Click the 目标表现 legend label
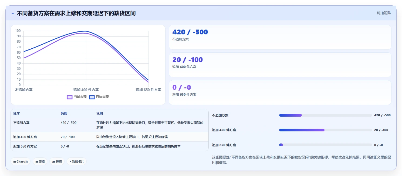This screenshot has height=176, width=402. tap(102, 97)
